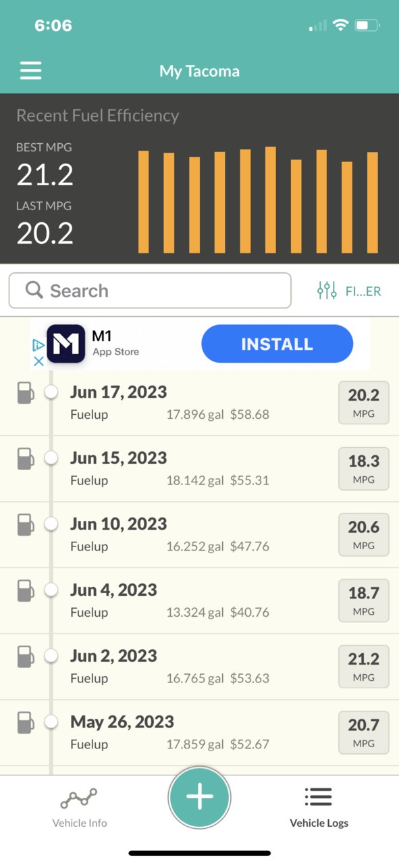
Task: Tap fuel pump icon for Jun 10 entry
Action: (x=25, y=524)
